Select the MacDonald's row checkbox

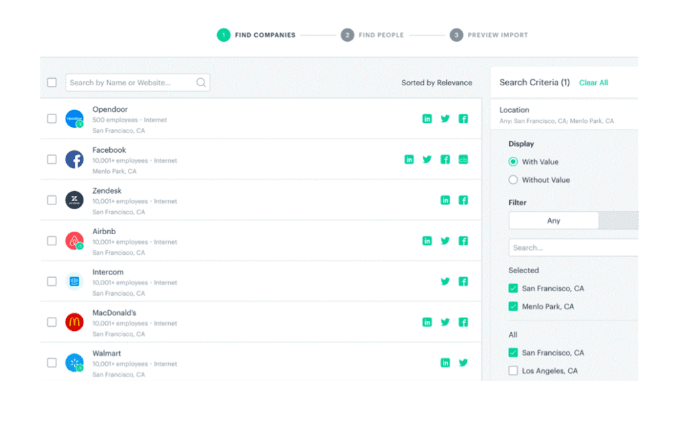click(x=52, y=322)
